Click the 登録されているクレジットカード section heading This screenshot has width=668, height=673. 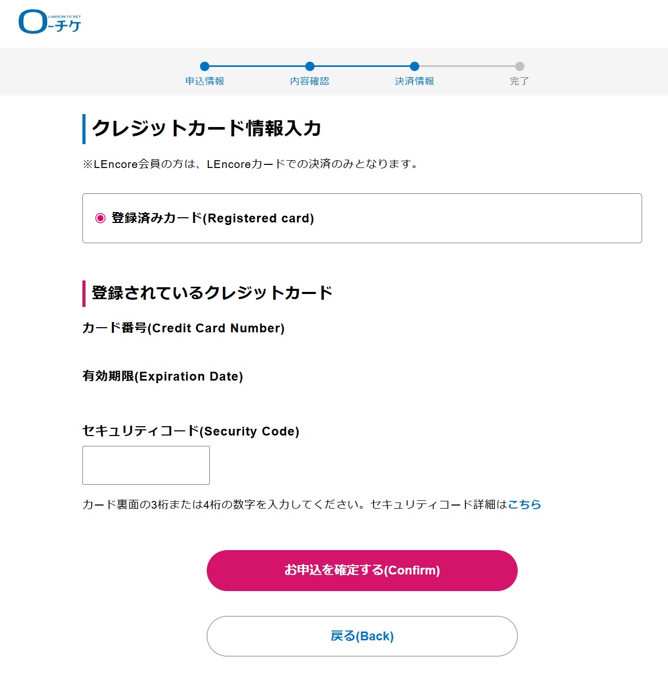212,293
